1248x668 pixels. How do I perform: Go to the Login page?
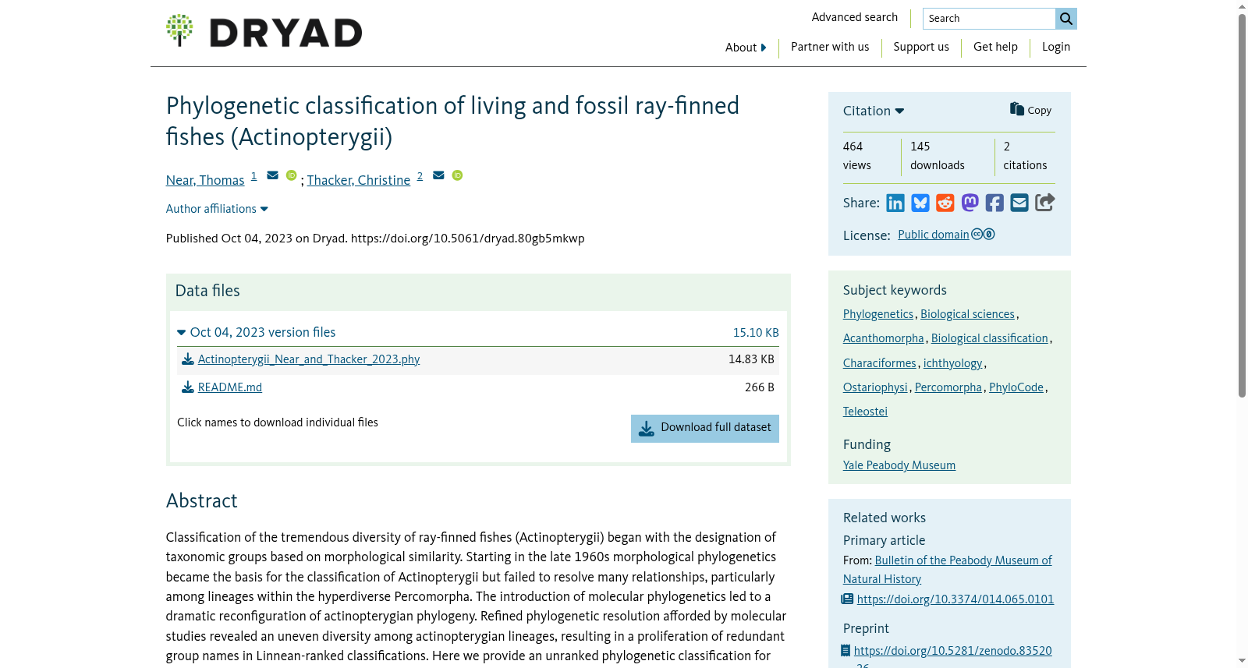pyautogui.click(x=1056, y=47)
